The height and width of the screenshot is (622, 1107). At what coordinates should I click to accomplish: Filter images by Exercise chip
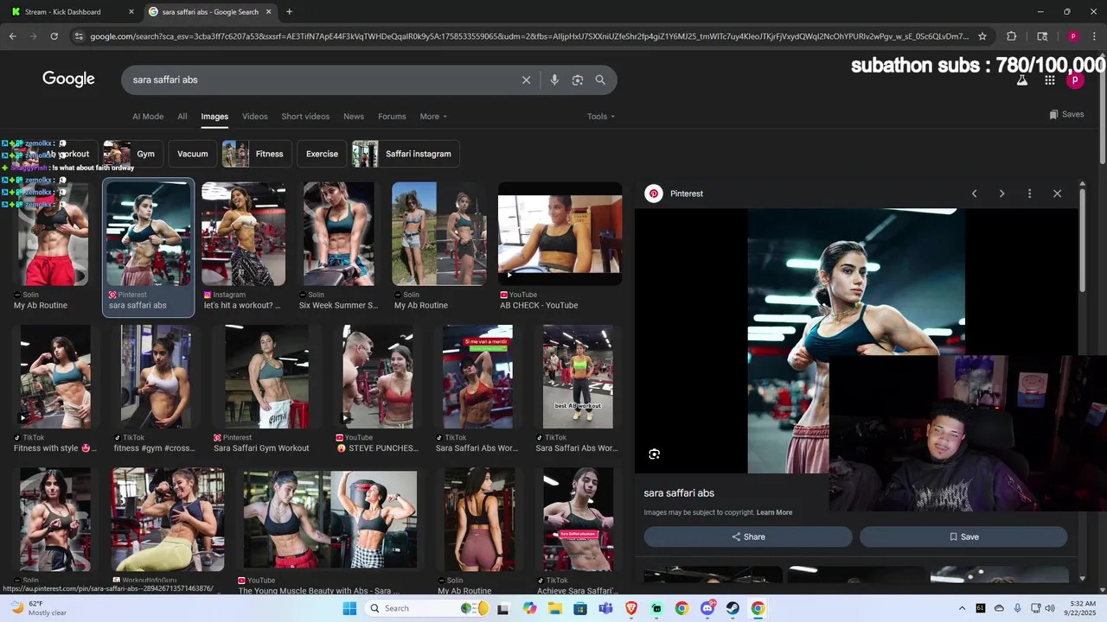coord(322,154)
